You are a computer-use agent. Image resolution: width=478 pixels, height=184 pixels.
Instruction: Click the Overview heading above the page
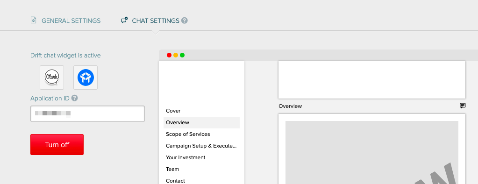[290, 106]
